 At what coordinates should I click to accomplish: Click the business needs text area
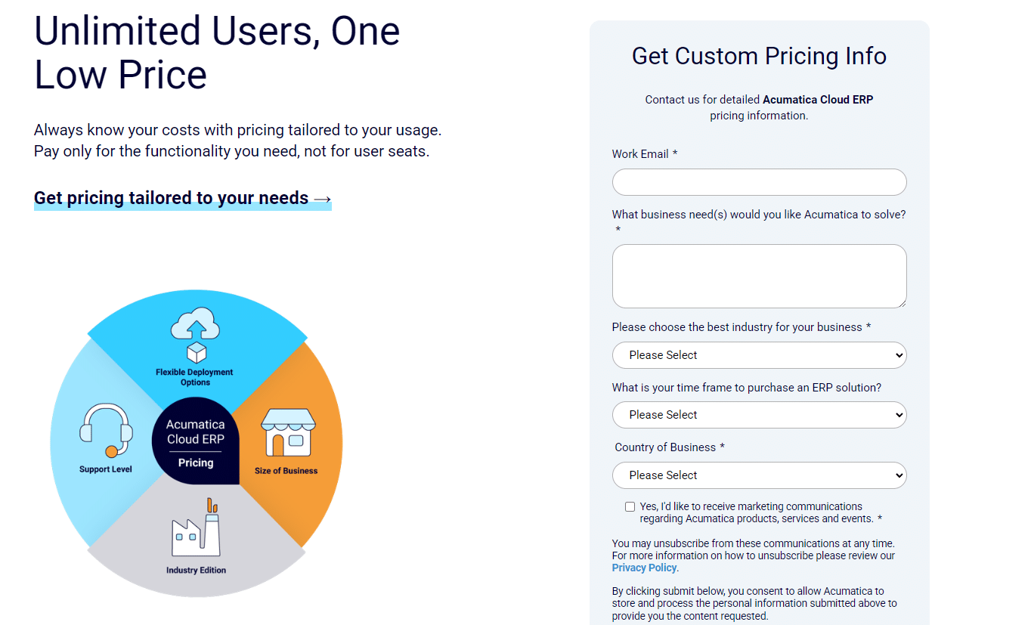(x=759, y=276)
